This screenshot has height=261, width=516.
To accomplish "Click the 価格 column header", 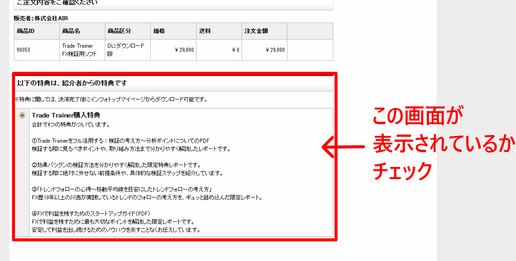I will [174, 31].
